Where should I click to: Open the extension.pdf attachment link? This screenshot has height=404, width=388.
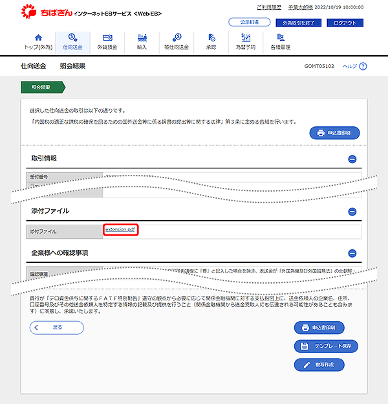click(x=120, y=229)
